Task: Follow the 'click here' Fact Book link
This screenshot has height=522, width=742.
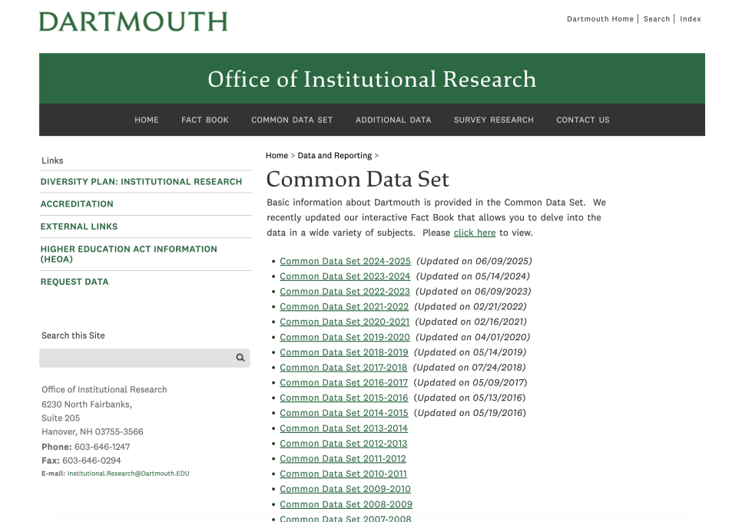Action: coord(474,233)
